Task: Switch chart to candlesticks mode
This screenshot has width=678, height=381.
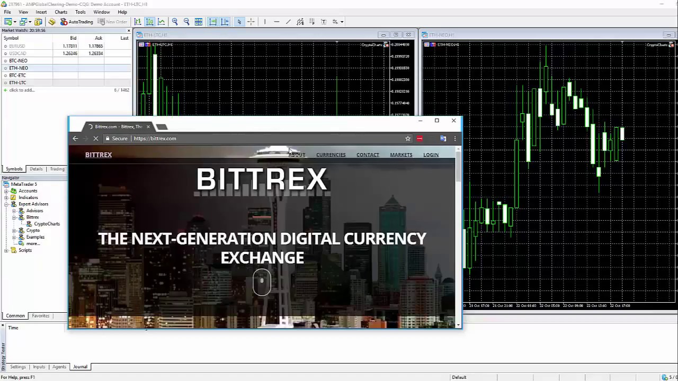Action: pos(149,22)
